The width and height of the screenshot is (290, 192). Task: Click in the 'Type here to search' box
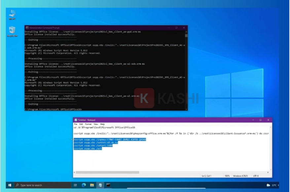[x=45, y=185]
